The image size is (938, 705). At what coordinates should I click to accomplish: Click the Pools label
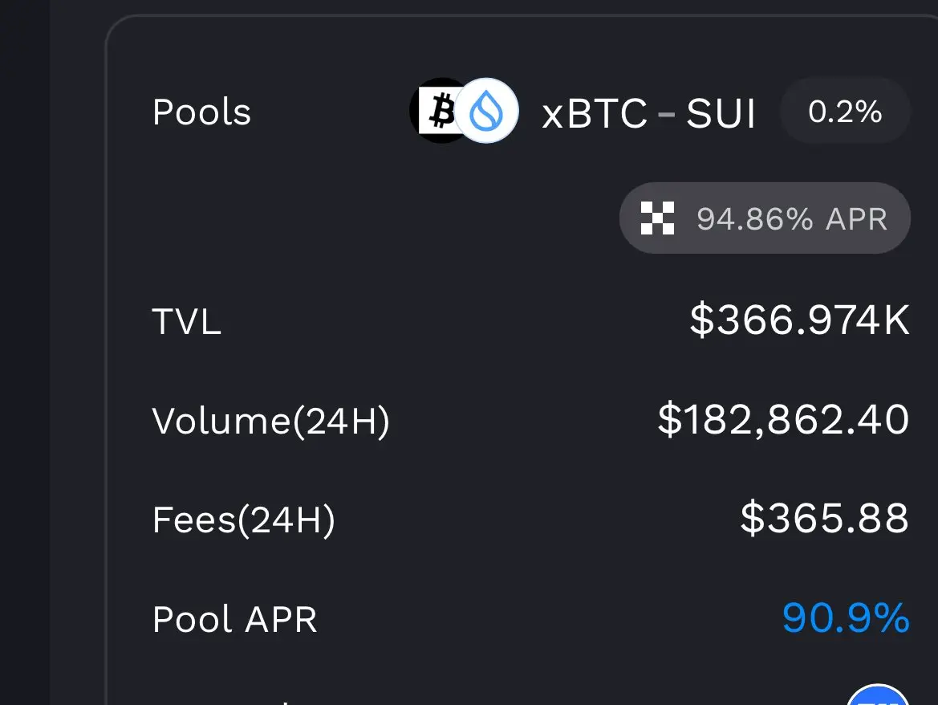201,112
